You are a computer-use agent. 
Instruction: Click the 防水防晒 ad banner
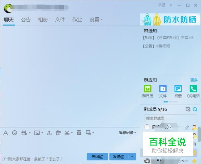point(170,19)
